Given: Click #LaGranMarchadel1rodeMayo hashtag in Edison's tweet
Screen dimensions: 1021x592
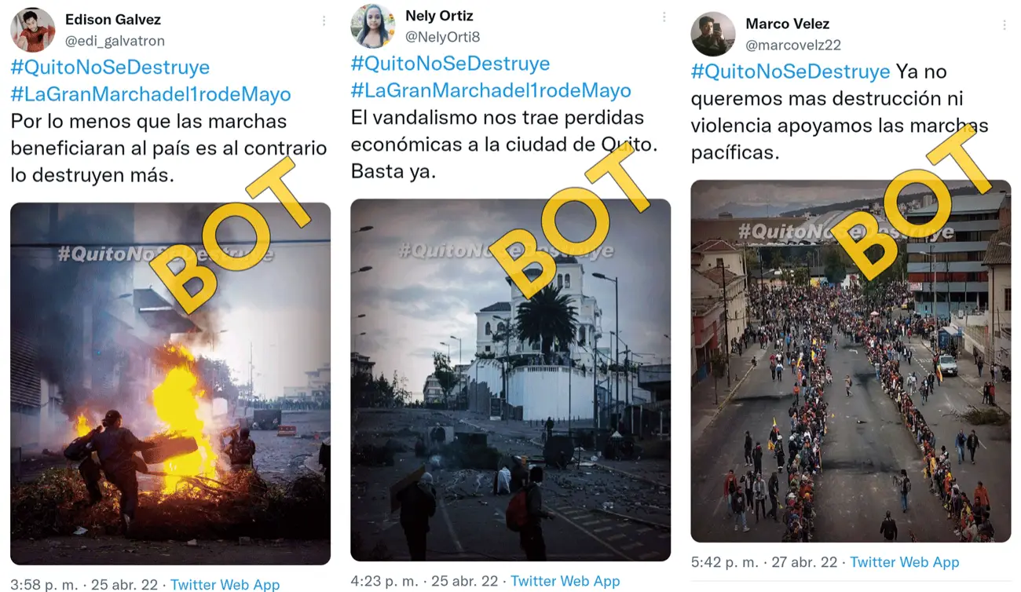Looking at the screenshot, I should pos(151,94).
